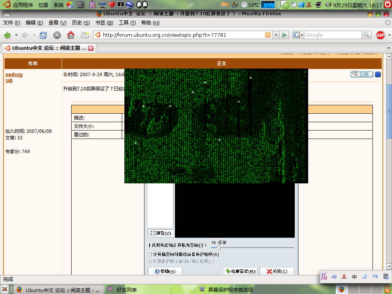
Task: Click the page vertical scrollbar thumb
Action: [x=389, y=111]
